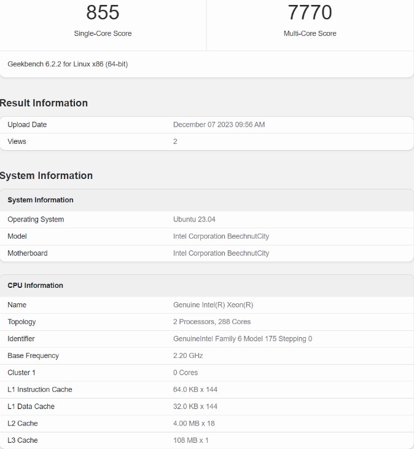Click the System Information table header

point(41,200)
